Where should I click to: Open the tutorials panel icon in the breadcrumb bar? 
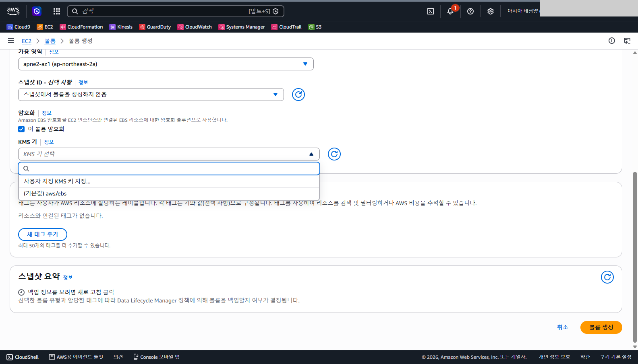click(x=627, y=41)
